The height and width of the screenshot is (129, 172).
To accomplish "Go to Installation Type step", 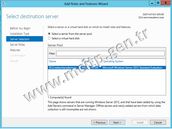I will point(20,34).
